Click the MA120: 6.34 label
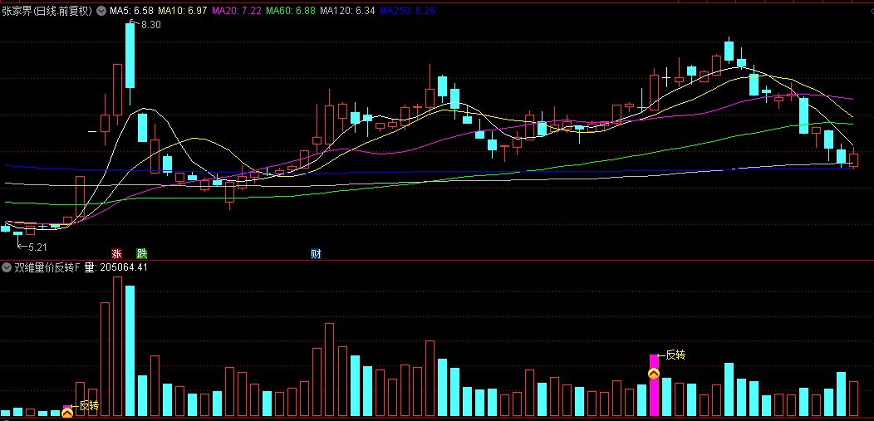Image resolution: width=874 pixels, height=421 pixels. pyautogui.click(x=348, y=11)
